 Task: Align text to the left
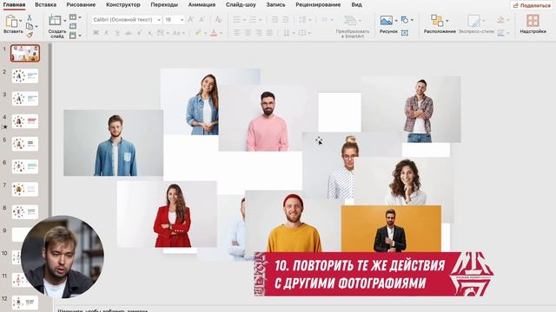coord(237,33)
